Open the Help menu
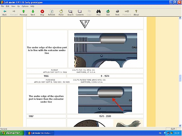The width and height of the screenshot is (182, 136). coord(32,6)
